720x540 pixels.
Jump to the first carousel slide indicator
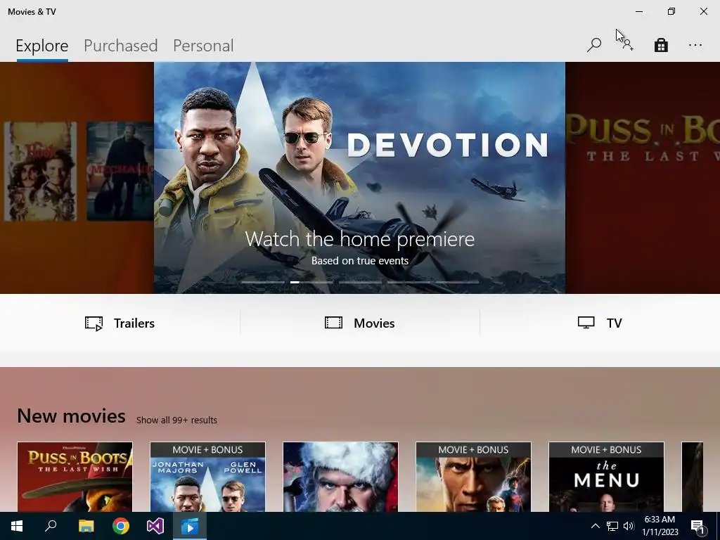click(263, 282)
